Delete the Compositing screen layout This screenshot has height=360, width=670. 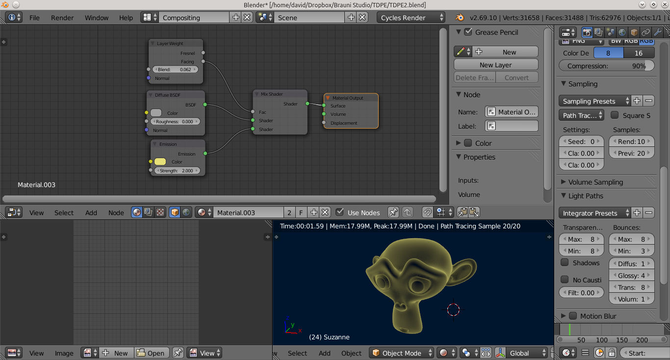(247, 17)
